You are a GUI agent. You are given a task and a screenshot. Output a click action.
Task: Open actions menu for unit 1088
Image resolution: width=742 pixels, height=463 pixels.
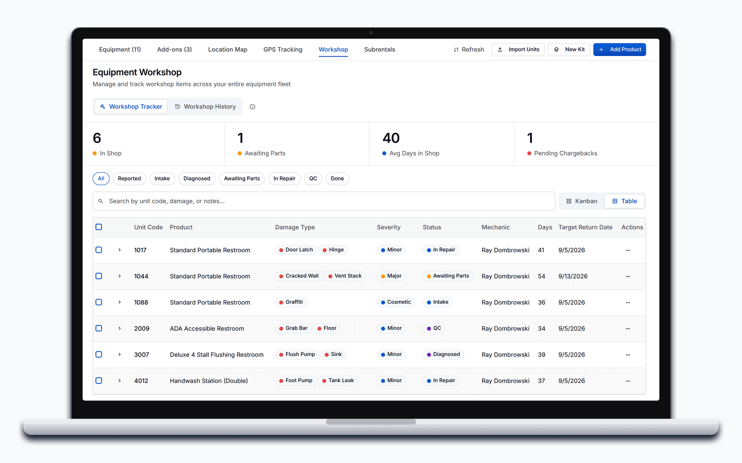[x=627, y=303]
